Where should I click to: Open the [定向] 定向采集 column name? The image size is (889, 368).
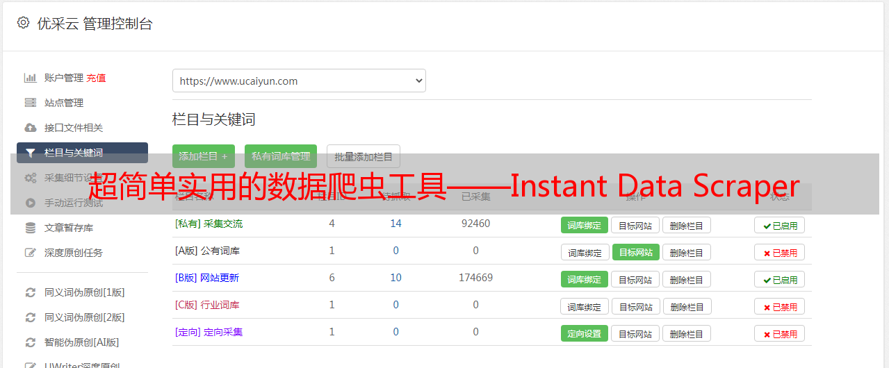click(209, 332)
